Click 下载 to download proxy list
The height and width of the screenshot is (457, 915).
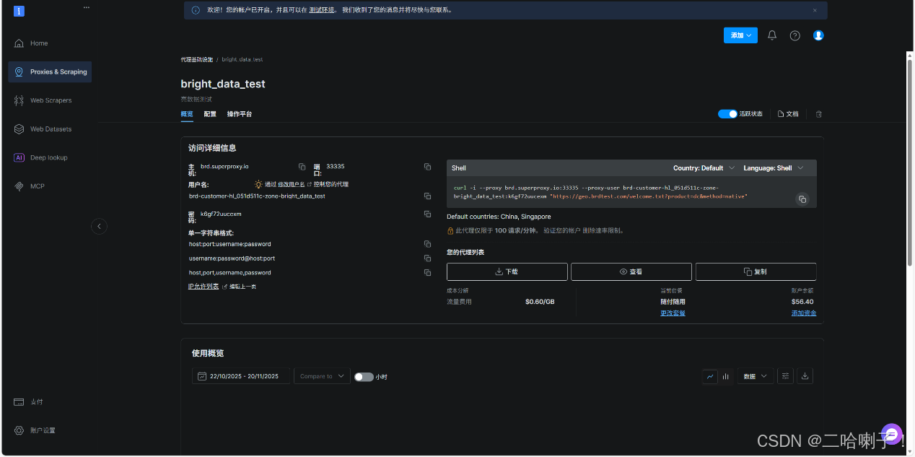pyautogui.click(x=507, y=271)
